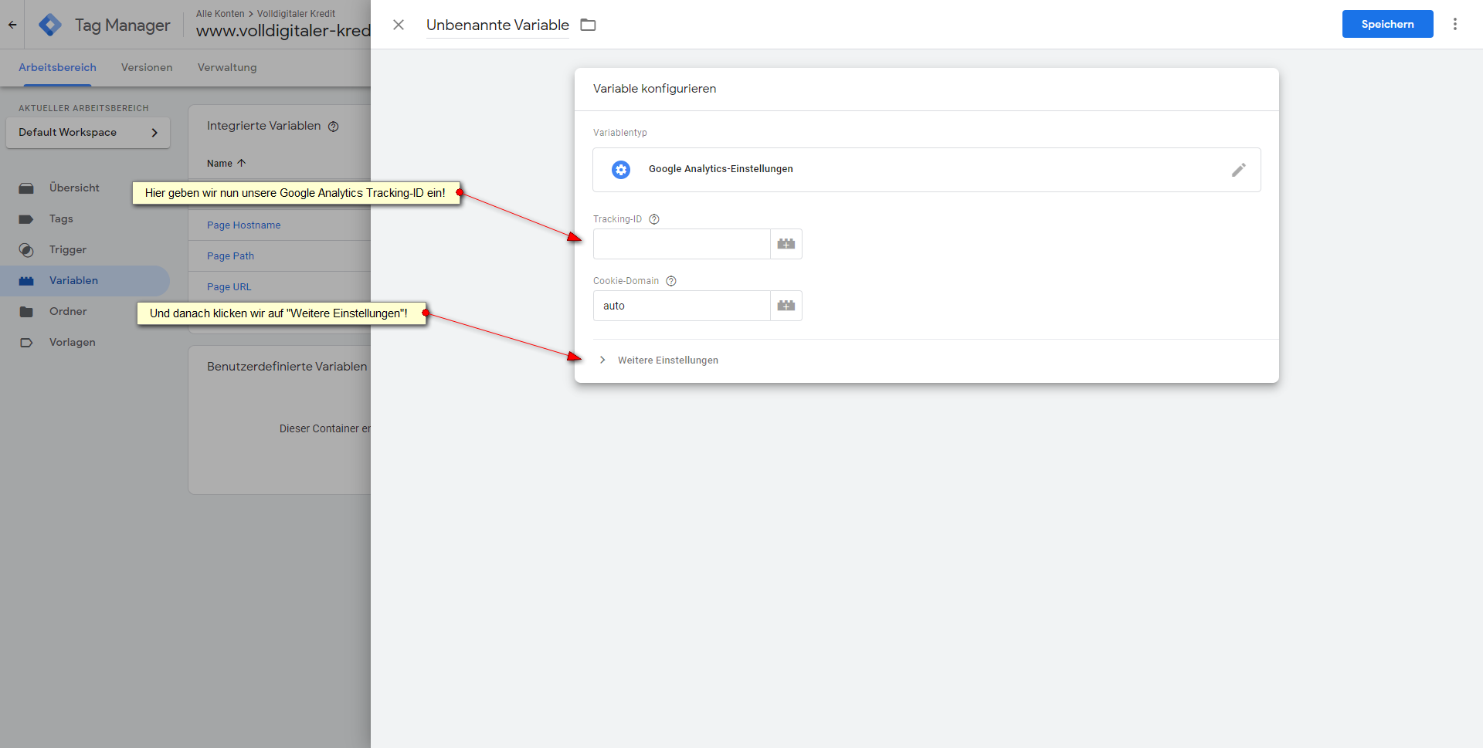Screen dimensions: 1483x748
Task: Sort by Name column header
Action: point(226,163)
